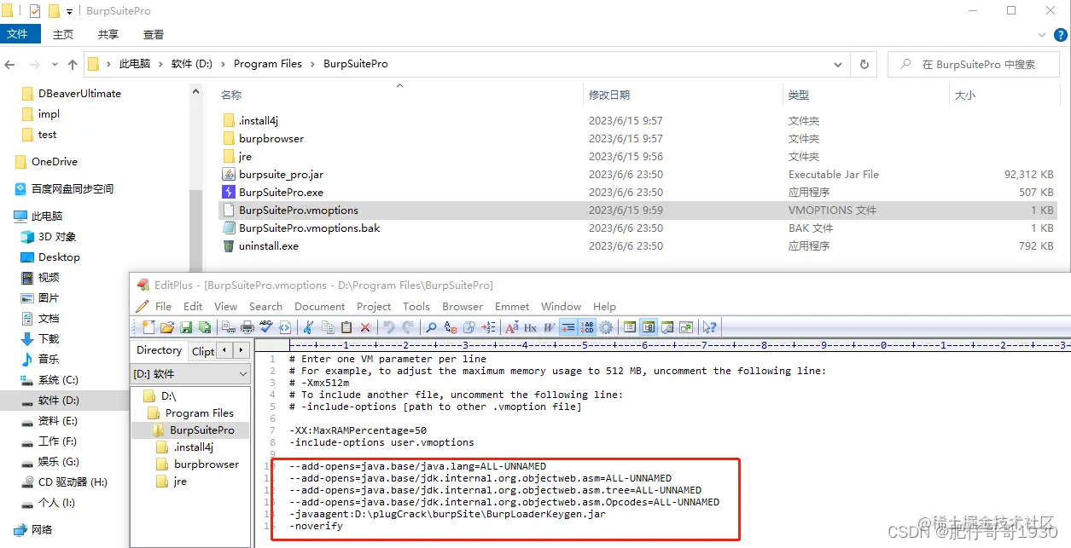Screen dimensions: 1071x548
Task: Open recent locations dropdown beside forward arrow
Action: [54, 65]
